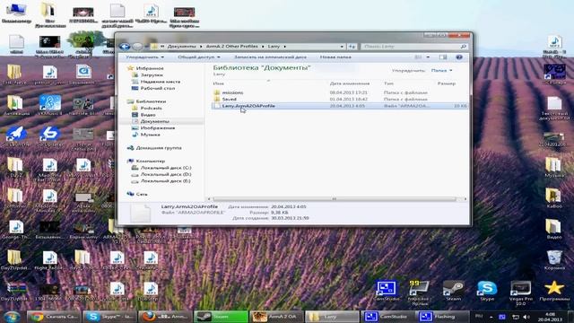Switch to the Chrome taskbar button

(54, 317)
